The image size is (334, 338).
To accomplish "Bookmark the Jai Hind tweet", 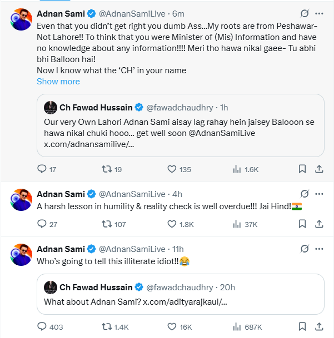I will click(x=302, y=224).
